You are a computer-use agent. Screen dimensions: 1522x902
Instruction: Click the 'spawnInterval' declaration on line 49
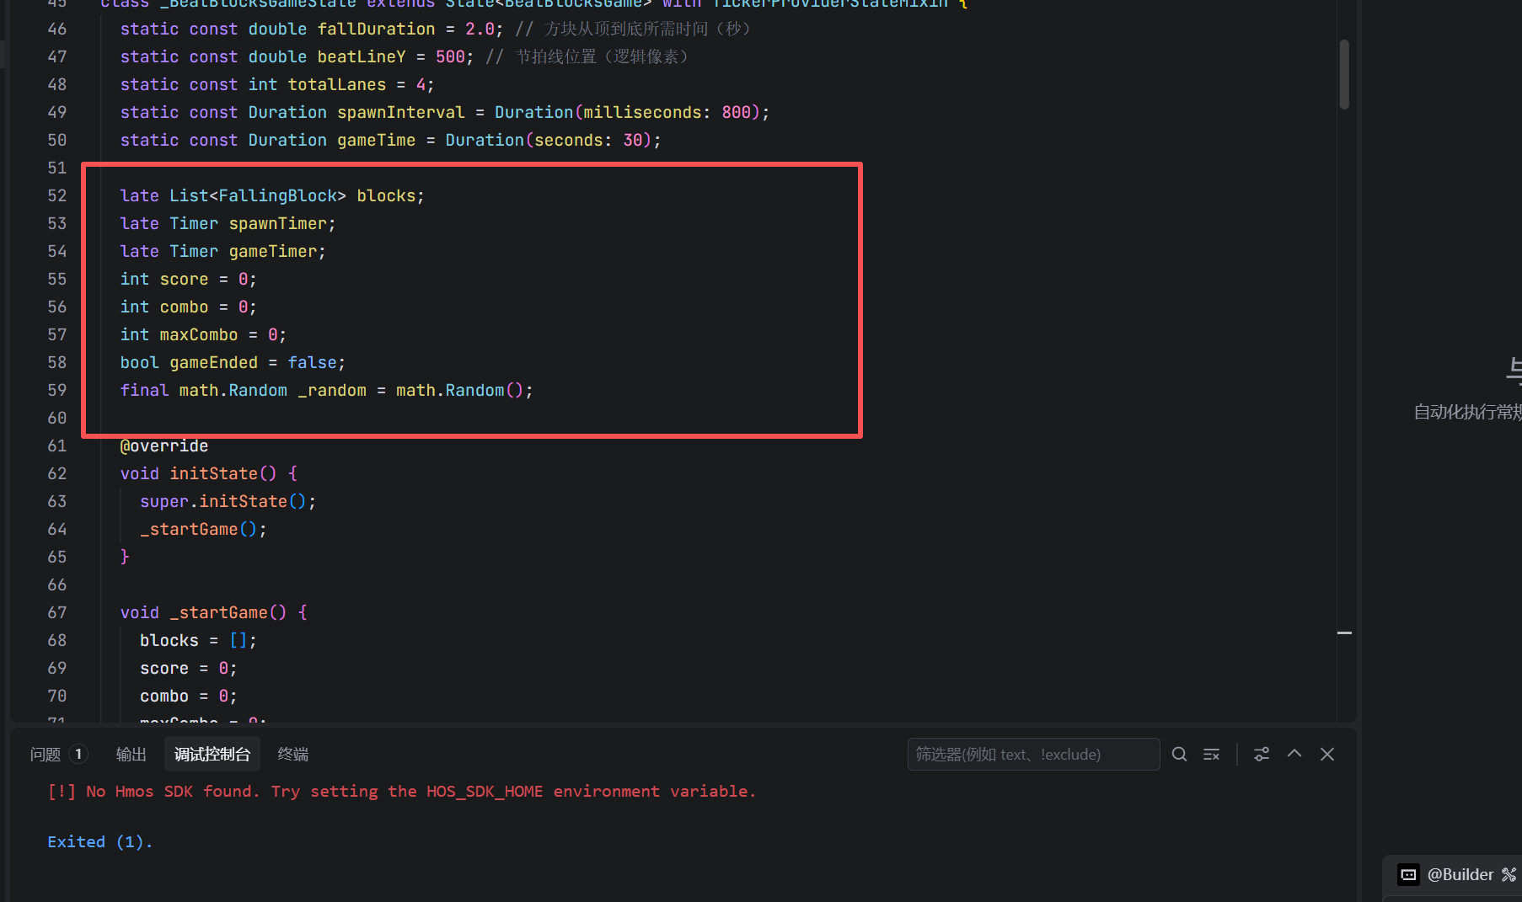(x=444, y=112)
